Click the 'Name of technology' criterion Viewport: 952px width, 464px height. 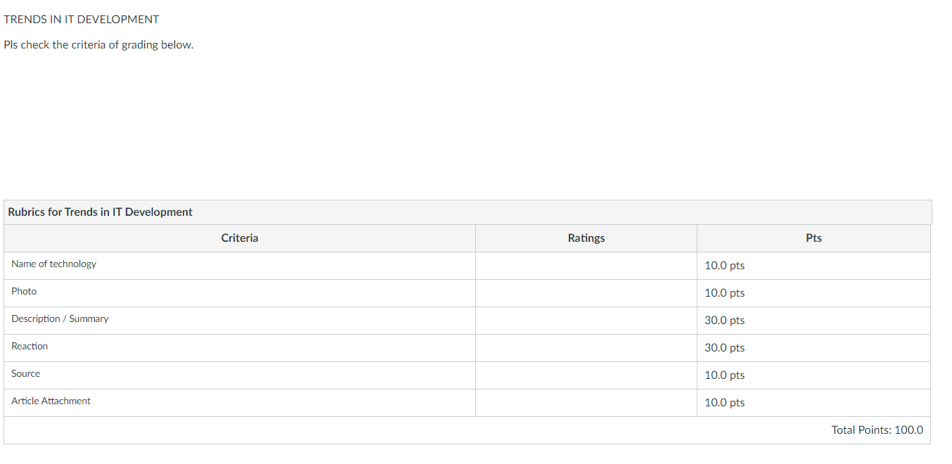[x=53, y=264]
